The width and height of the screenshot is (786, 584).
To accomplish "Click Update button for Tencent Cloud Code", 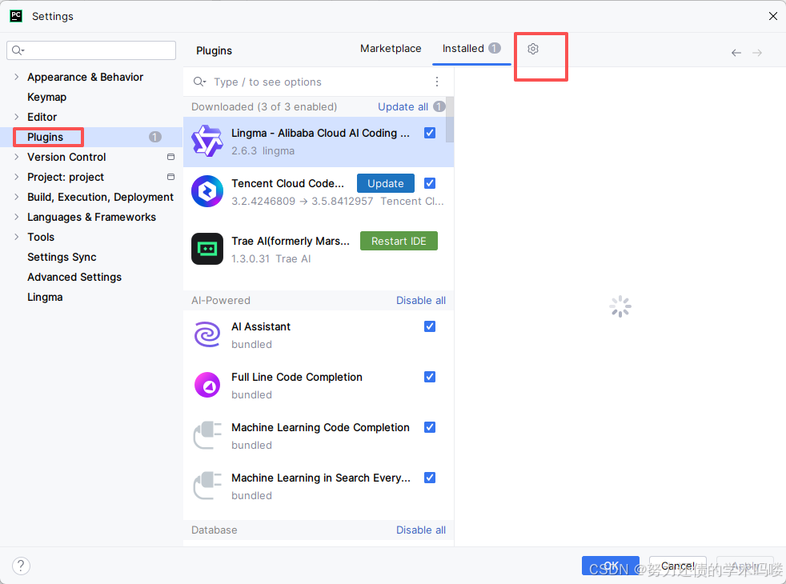I will coord(386,183).
